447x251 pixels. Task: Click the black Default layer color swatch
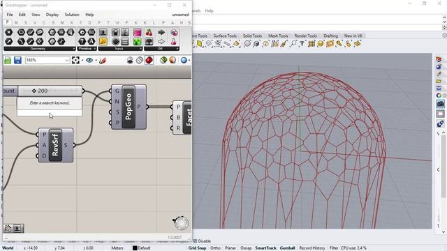pos(135,248)
